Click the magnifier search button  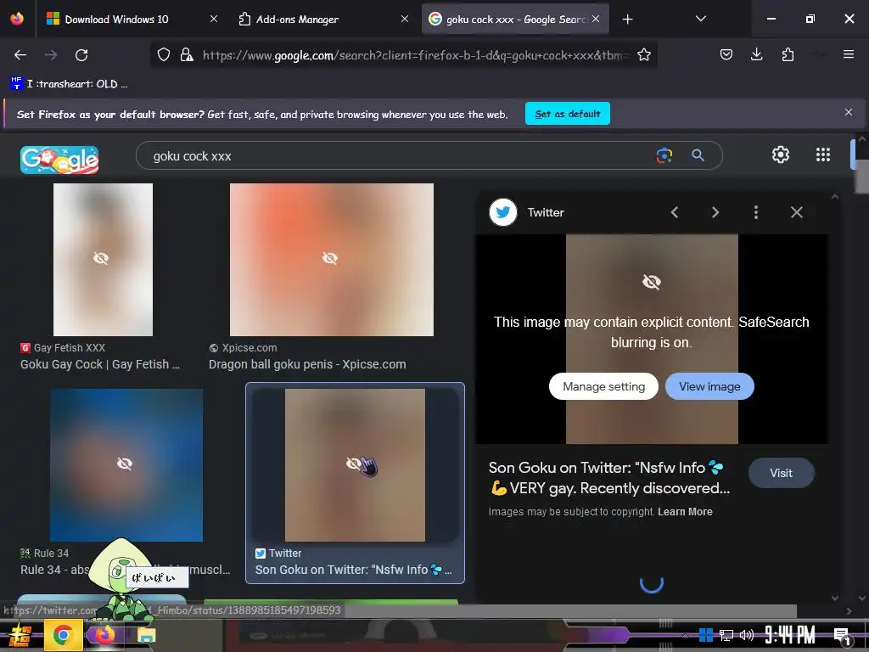point(698,155)
